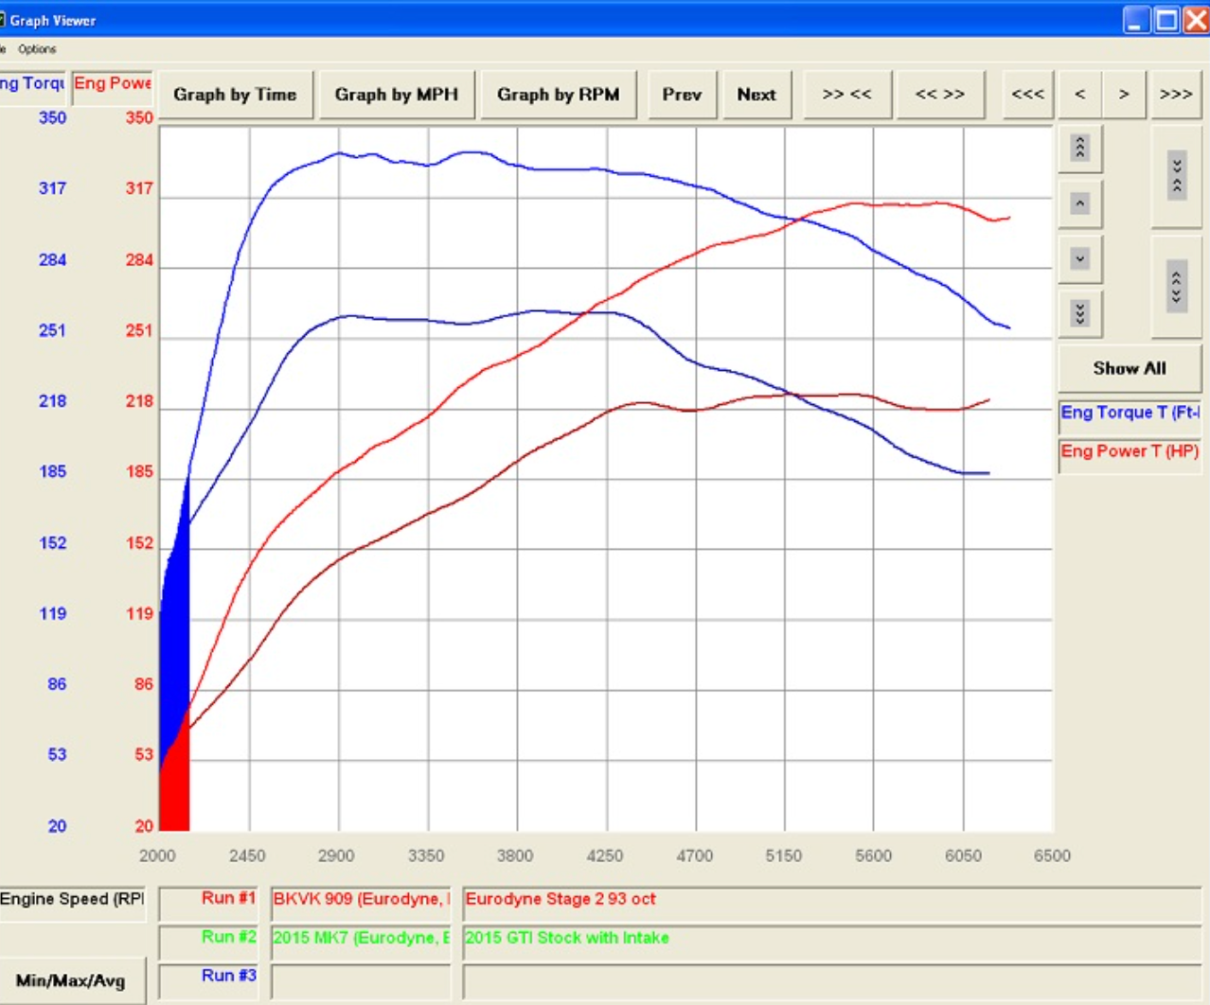1210x1005 pixels.
Task: Click the lower-right vertical expand chevrons button
Action: (1176, 286)
